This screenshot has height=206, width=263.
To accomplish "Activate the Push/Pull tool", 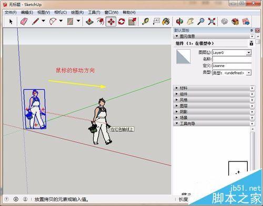I will [x=89, y=21].
